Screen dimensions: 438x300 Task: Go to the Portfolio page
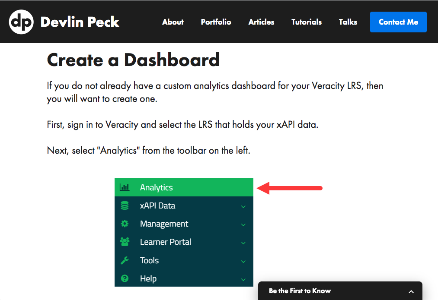[216, 22]
